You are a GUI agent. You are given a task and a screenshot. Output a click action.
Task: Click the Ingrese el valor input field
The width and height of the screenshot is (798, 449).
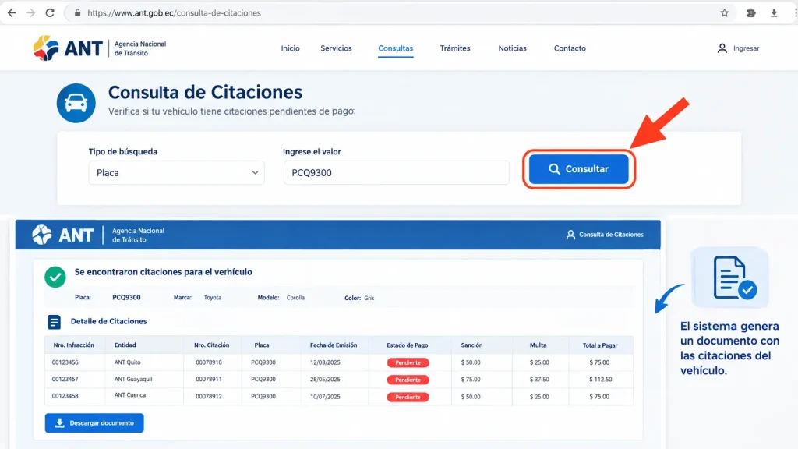point(396,172)
